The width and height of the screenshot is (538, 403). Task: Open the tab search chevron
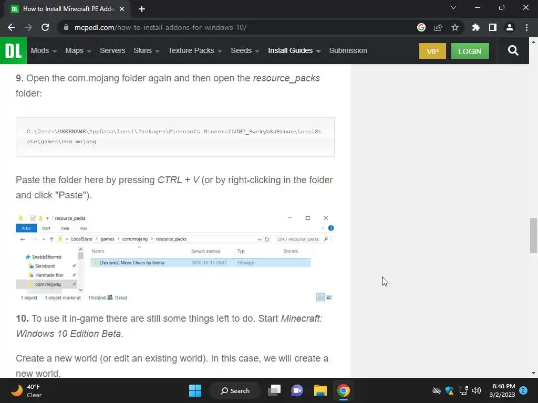pyautogui.click(x=453, y=7)
